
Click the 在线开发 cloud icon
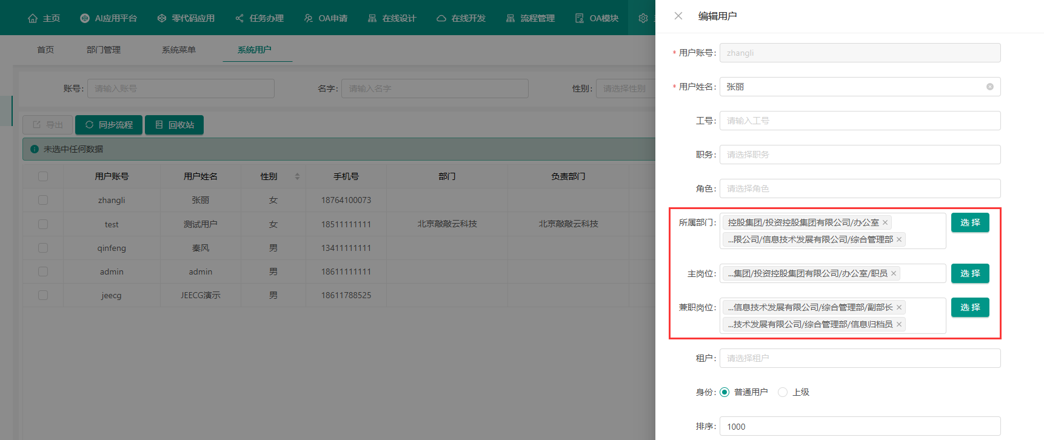[x=441, y=18]
